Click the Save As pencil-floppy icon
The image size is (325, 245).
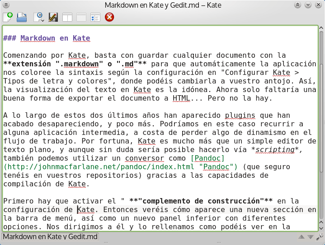(x=53, y=18)
